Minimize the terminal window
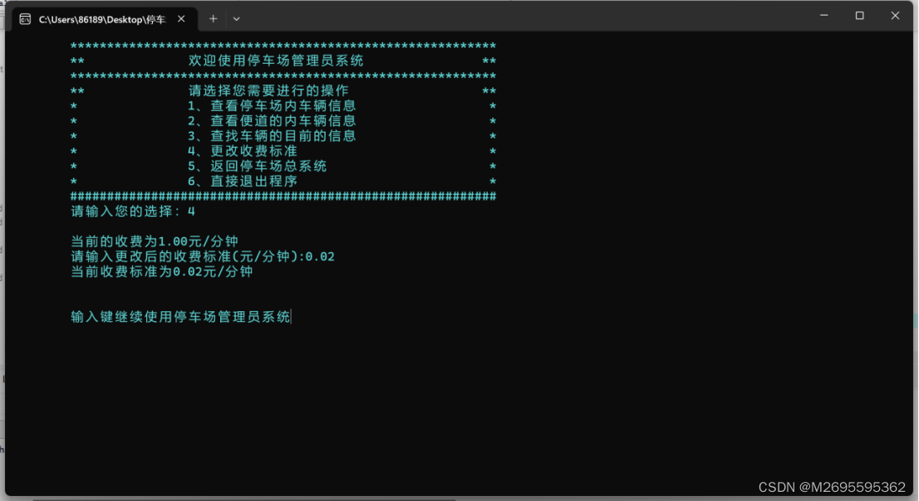 [824, 16]
